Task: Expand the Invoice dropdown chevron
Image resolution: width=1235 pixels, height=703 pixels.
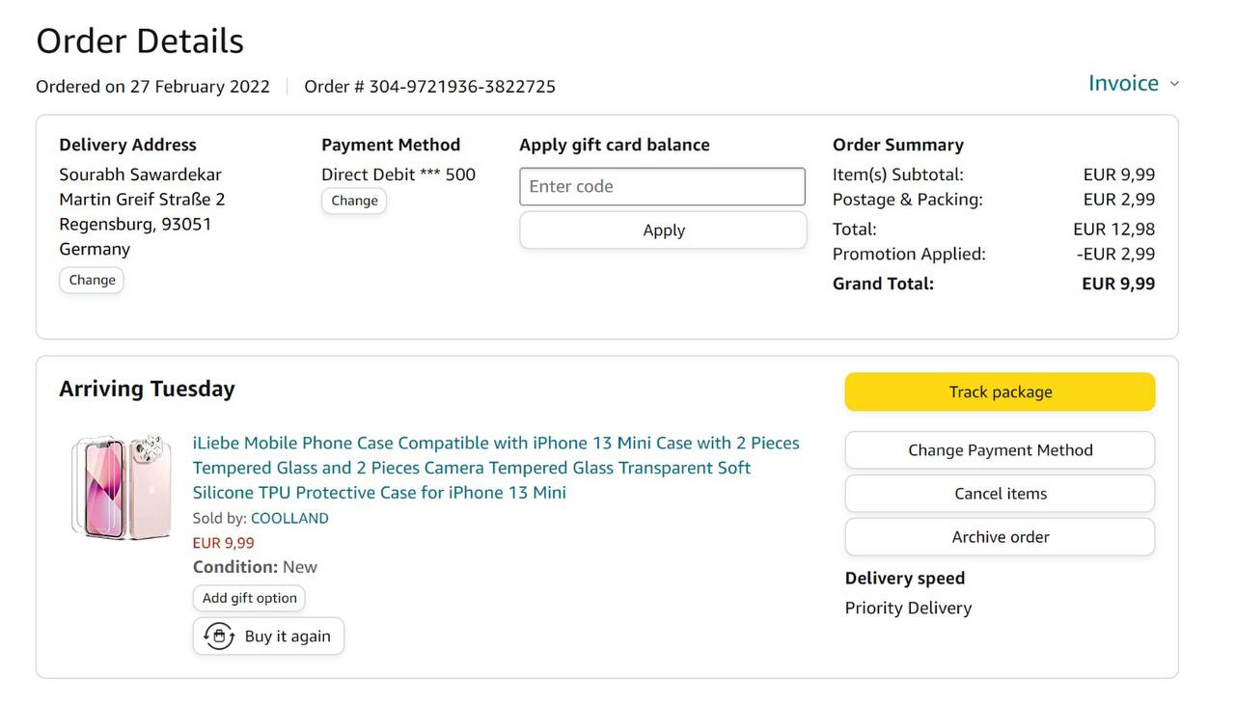Action: coord(1174,84)
